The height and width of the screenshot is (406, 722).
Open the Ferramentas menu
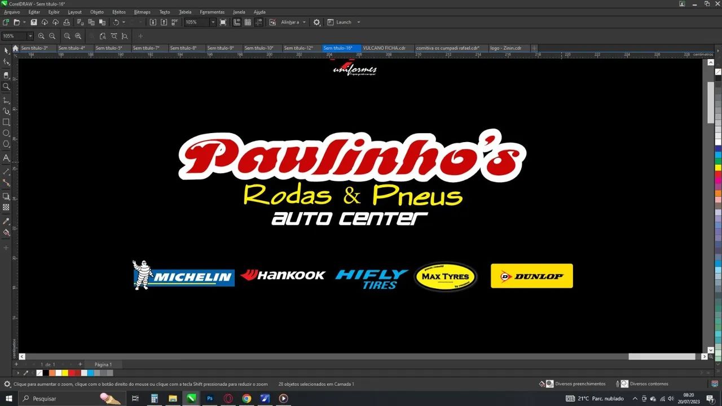[212, 12]
